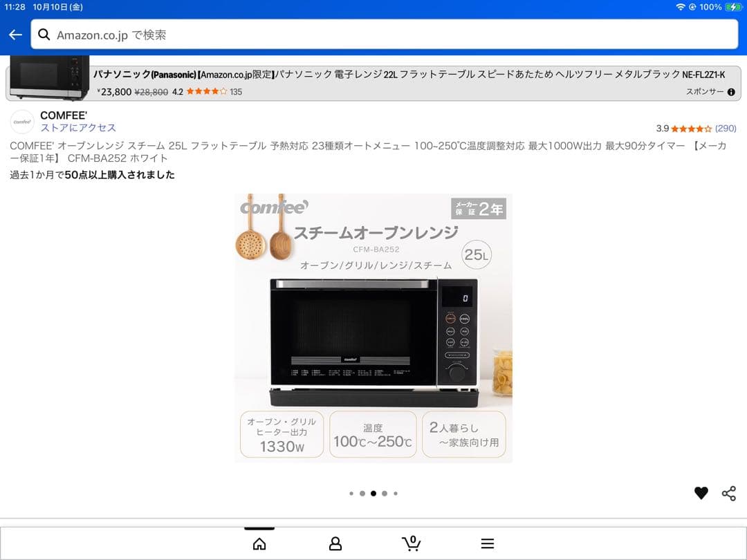This screenshot has height=560, width=747.
Task: Open the ストアにアクセス store link
Action: point(78,128)
